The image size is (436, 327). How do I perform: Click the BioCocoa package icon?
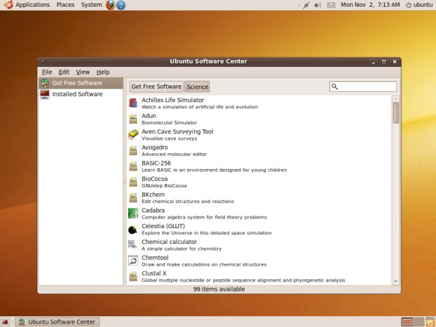tap(134, 182)
